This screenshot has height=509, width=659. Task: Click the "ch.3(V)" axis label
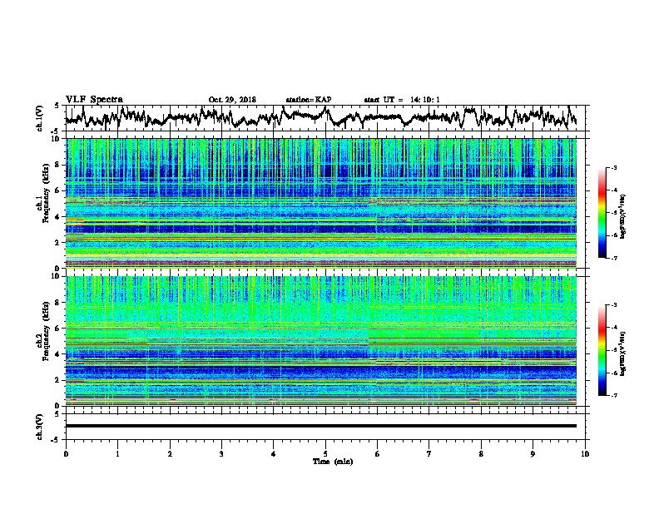(40, 427)
